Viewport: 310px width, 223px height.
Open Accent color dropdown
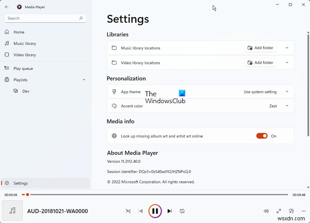(x=201, y=106)
